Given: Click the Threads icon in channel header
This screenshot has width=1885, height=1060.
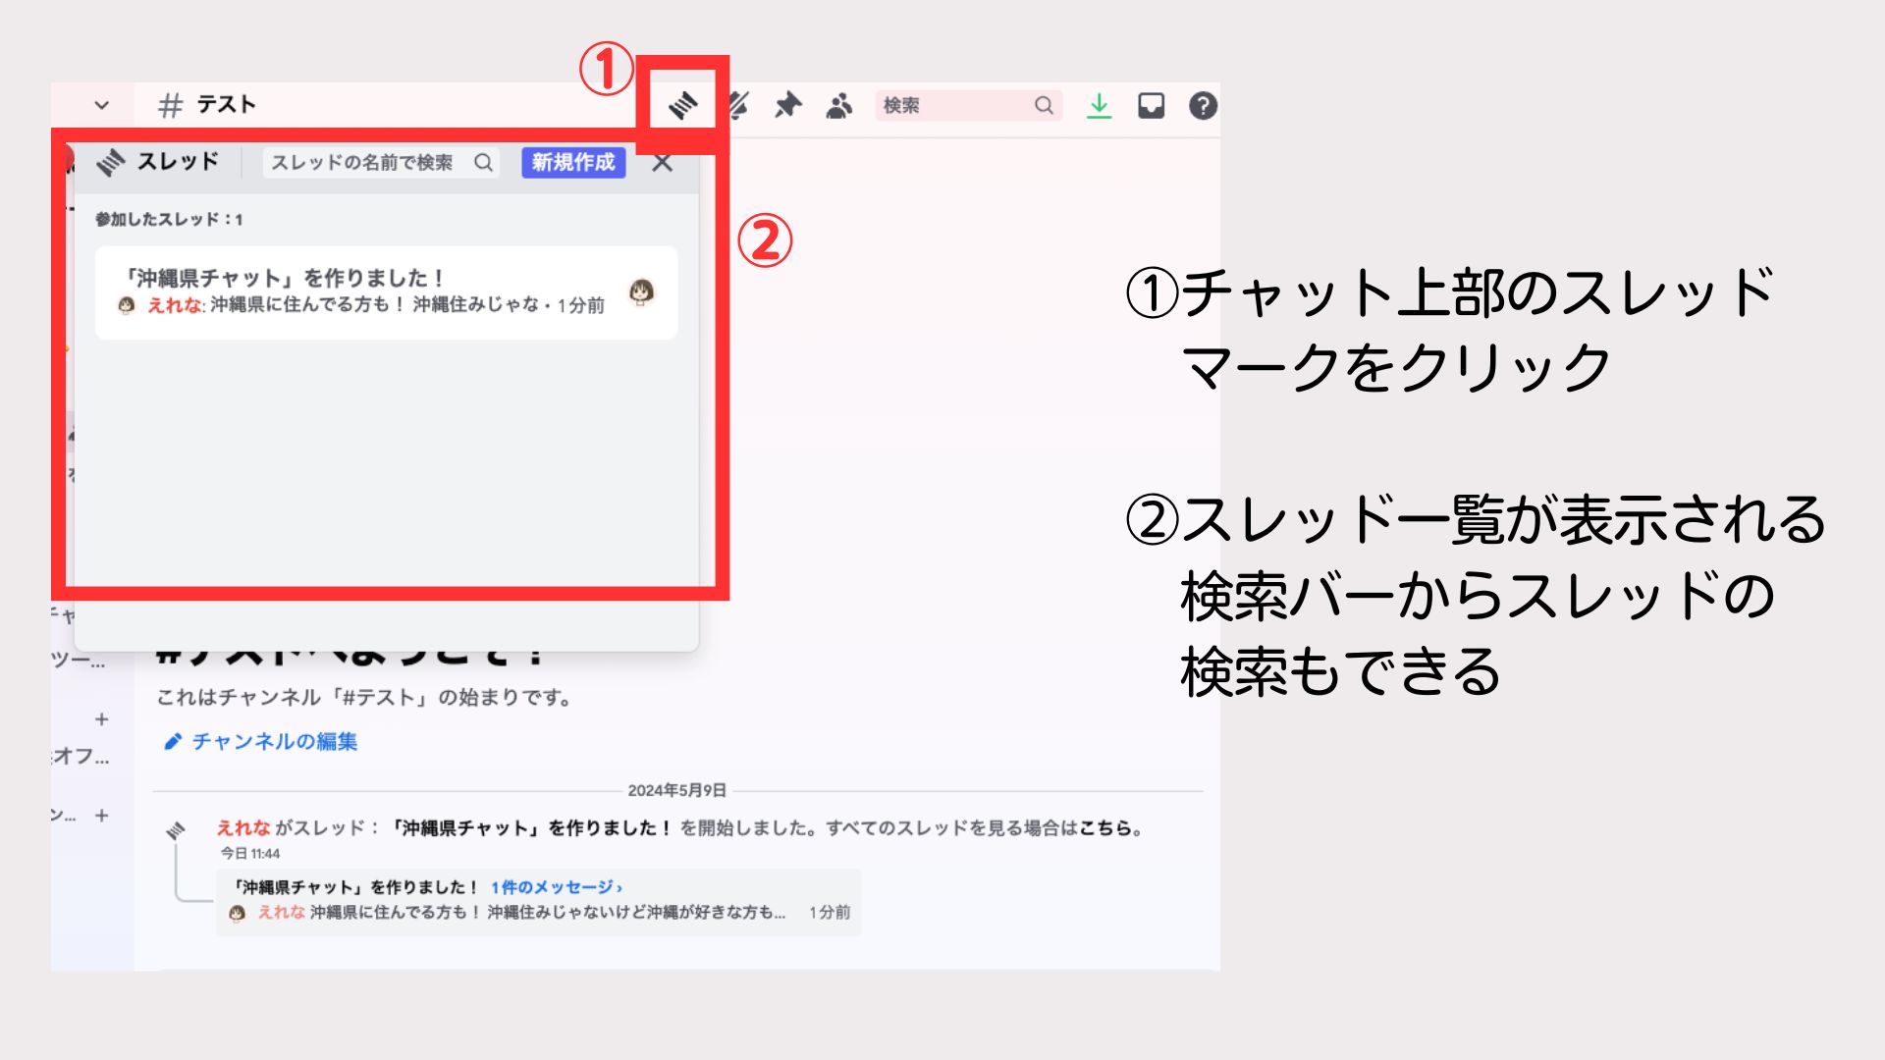Looking at the screenshot, I should click(x=682, y=105).
